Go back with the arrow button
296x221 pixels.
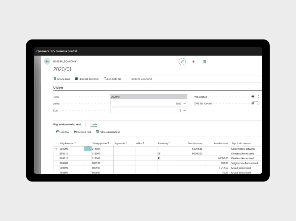pos(47,61)
